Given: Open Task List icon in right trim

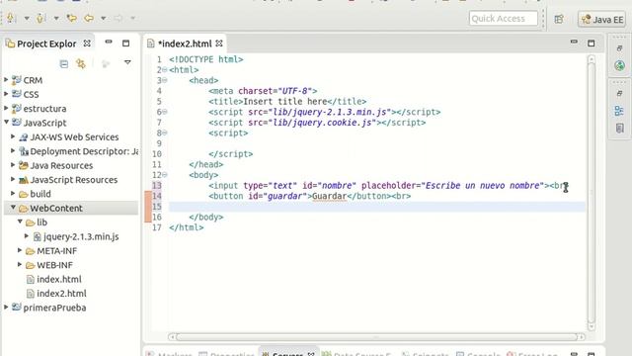Looking at the screenshot, I should coord(619,129).
